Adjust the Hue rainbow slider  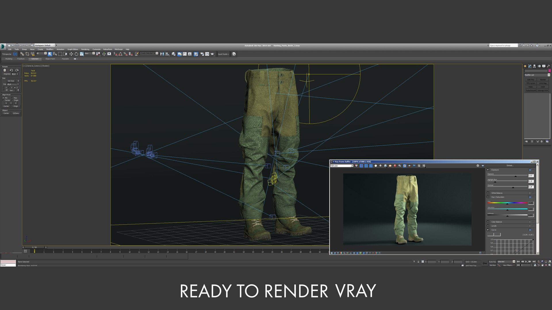(507, 203)
